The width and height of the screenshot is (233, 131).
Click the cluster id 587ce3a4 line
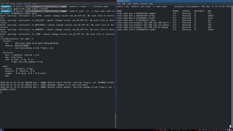(x=32, y=43)
